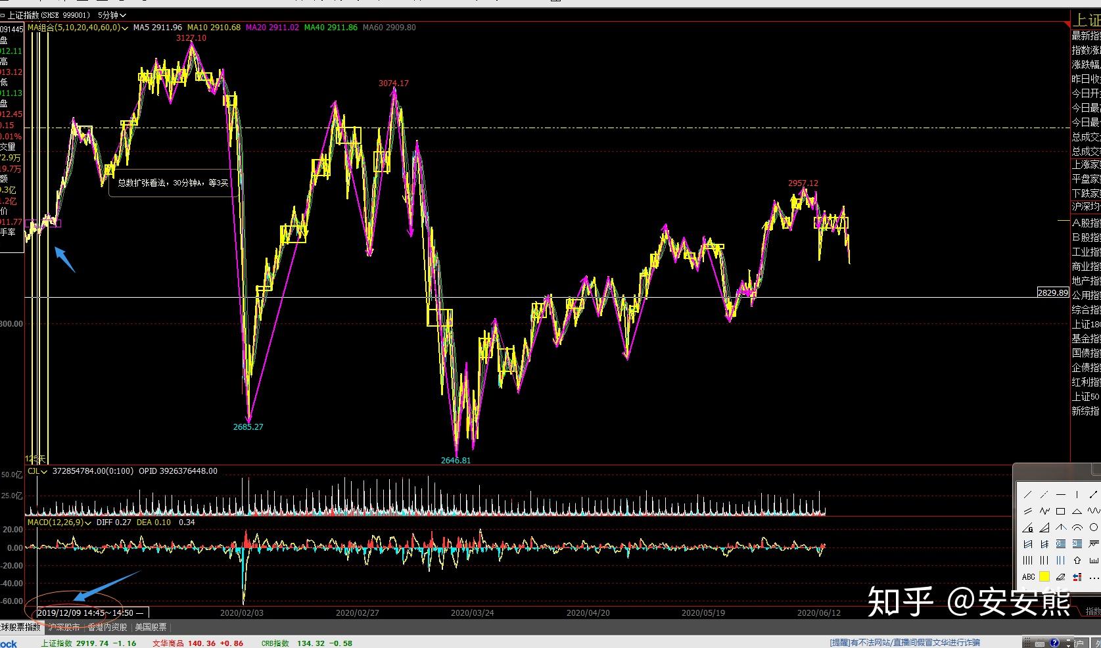
Task: Open the on-screen keyboard icon
Action: [x=1040, y=644]
